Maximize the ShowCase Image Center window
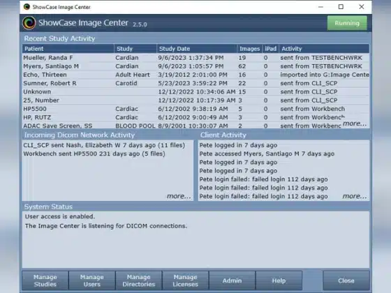Viewport: 391px width, 293px height. [341, 7]
